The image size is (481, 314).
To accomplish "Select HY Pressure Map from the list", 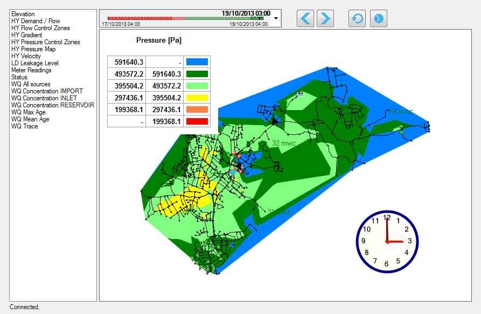I will click(33, 49).
